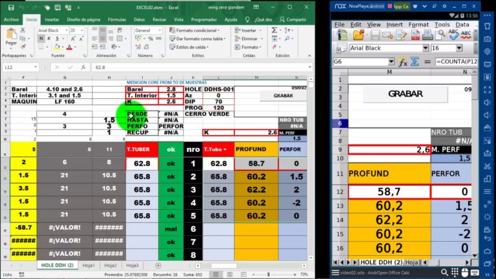Open the Name Box dropdown showing L12
This screenshot has height=279, width=496.
(36, 67)
